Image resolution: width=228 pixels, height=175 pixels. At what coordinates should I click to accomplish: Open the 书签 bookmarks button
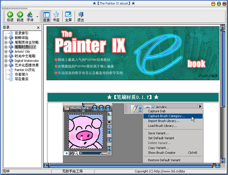(x=56, y=17)
